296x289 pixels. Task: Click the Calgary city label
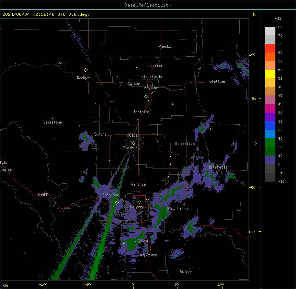tap(137, 207)
